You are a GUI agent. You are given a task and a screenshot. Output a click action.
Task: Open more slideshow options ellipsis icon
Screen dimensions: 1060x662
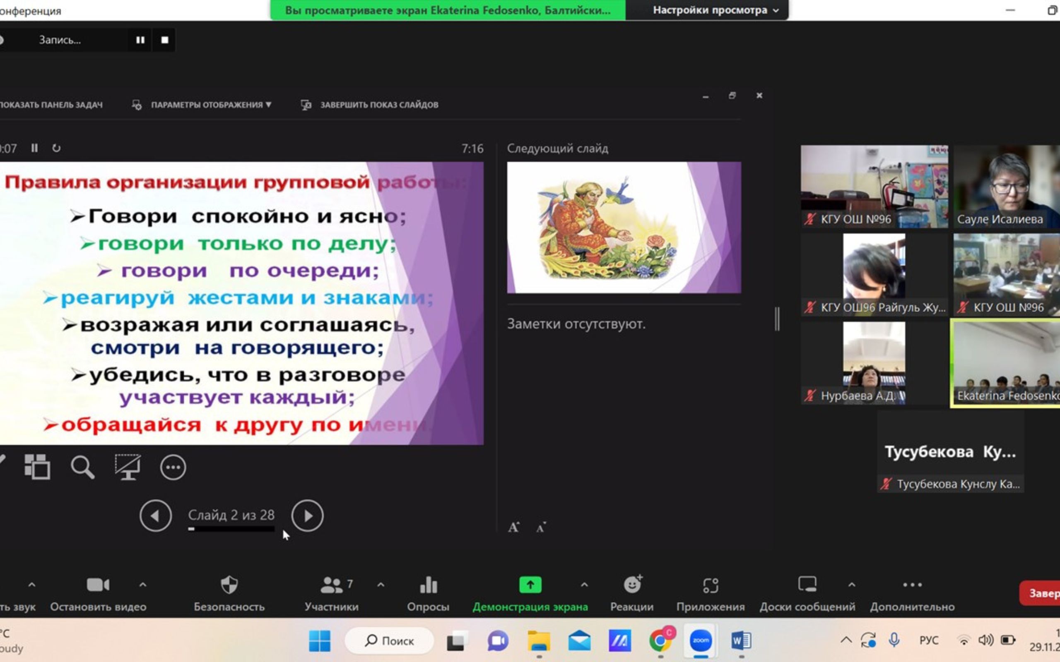[173, 467]
